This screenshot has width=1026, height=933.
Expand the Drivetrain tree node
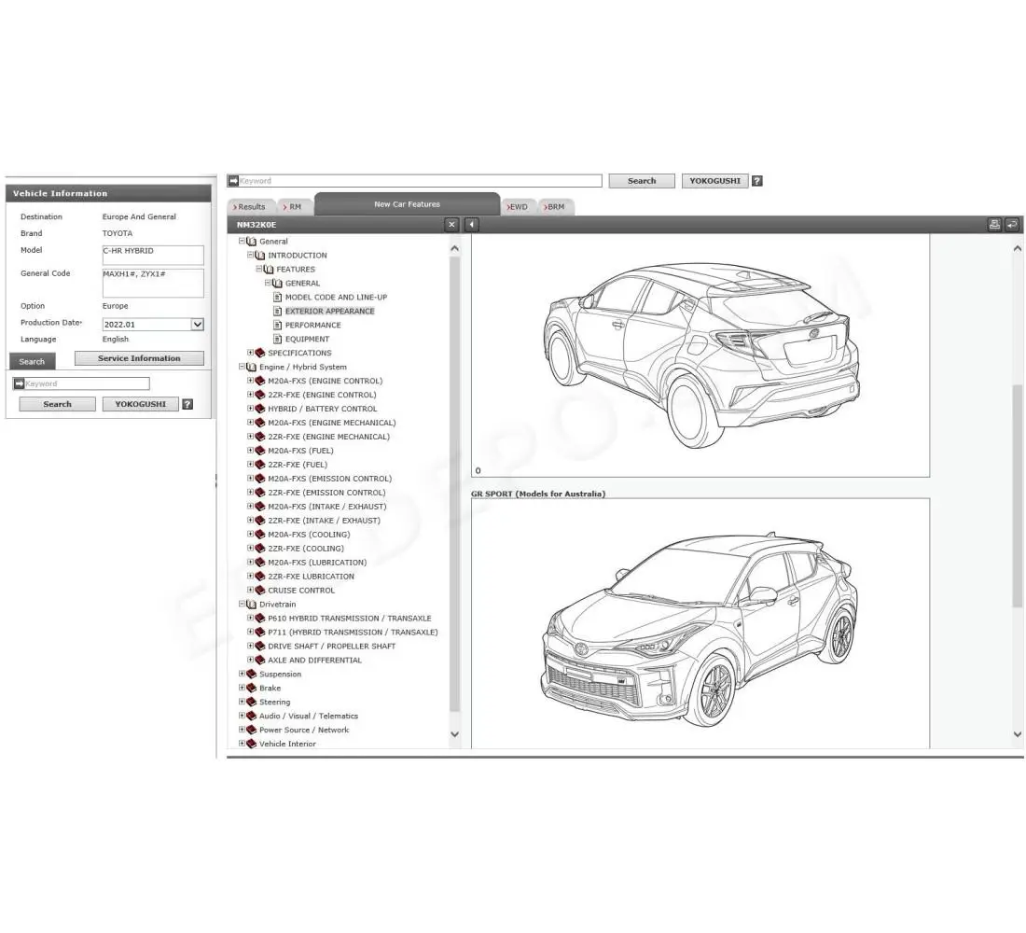pyautogui.click(x=243, y=604)
